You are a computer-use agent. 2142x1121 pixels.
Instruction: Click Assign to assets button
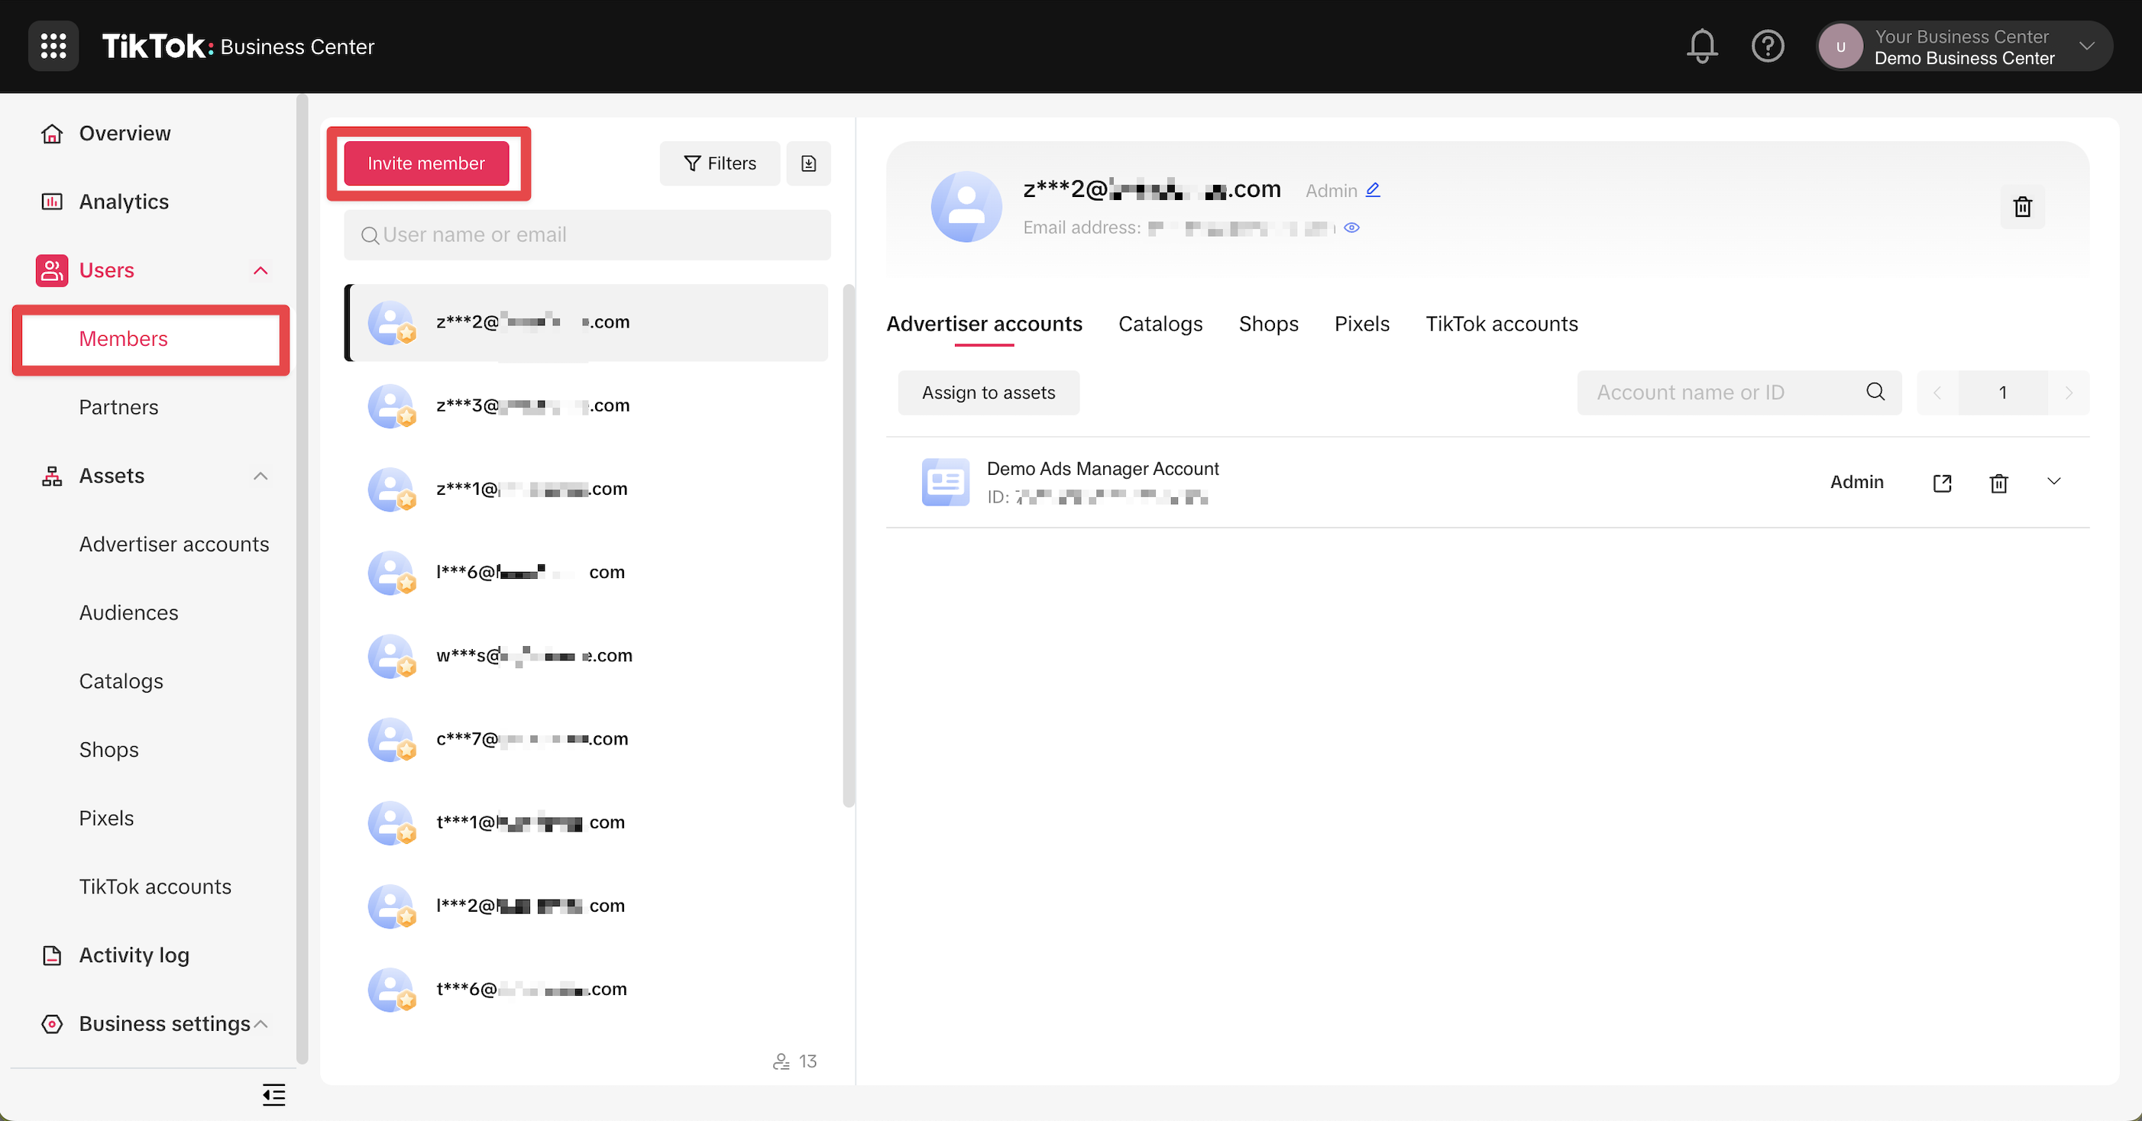pyautogui.click(x=988, y=393)
